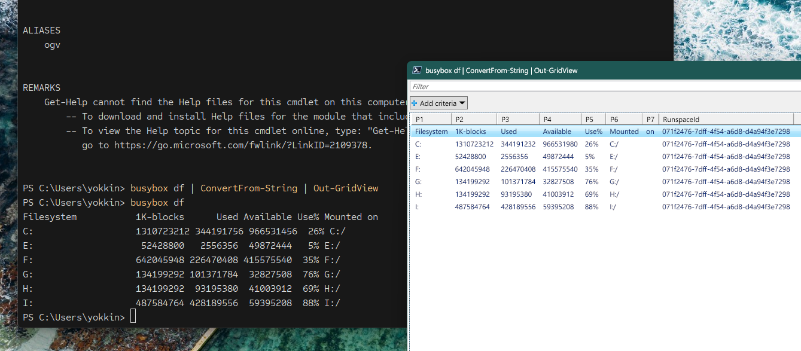Click the terminal cursor at the last prompt

(x=133, y=317)
